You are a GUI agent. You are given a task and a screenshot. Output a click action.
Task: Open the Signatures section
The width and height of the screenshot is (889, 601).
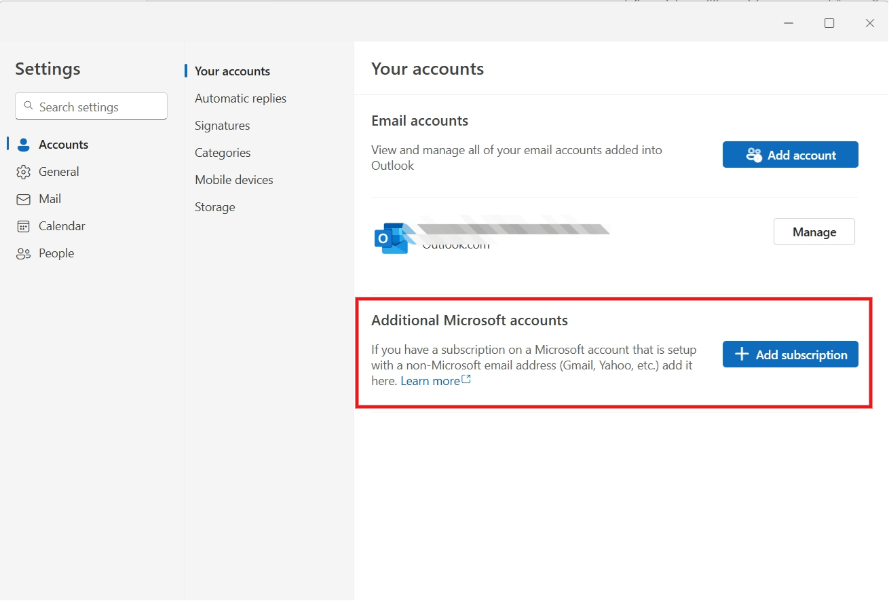pyautogui.click(x=222, y=125)
